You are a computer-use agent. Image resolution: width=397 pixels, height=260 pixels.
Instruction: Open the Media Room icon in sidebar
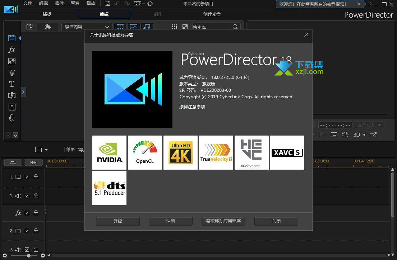point(11,38)
